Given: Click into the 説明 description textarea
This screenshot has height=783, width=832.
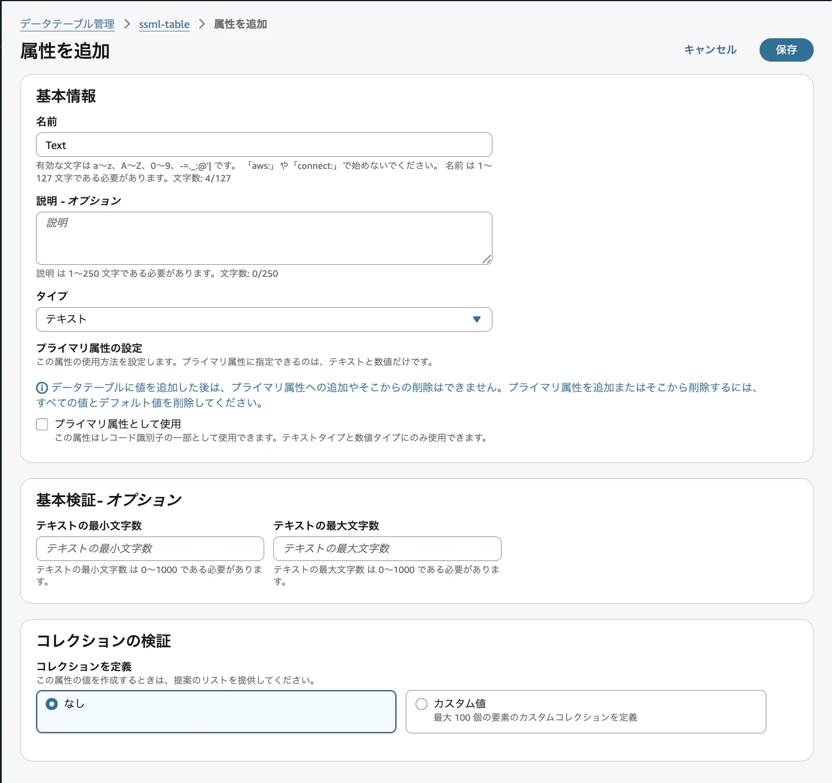Looking at the screenshot, I should [x=264, y=238].
